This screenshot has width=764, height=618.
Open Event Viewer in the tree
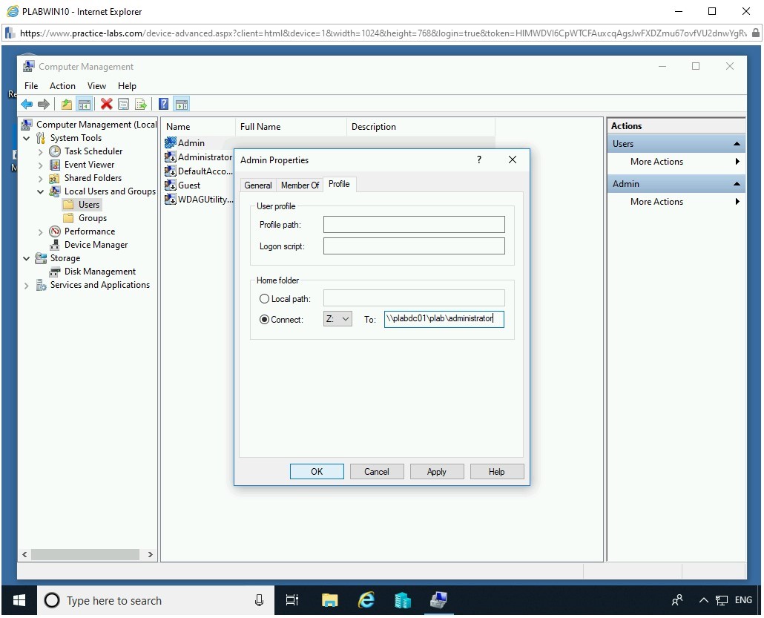click(89, 165)
